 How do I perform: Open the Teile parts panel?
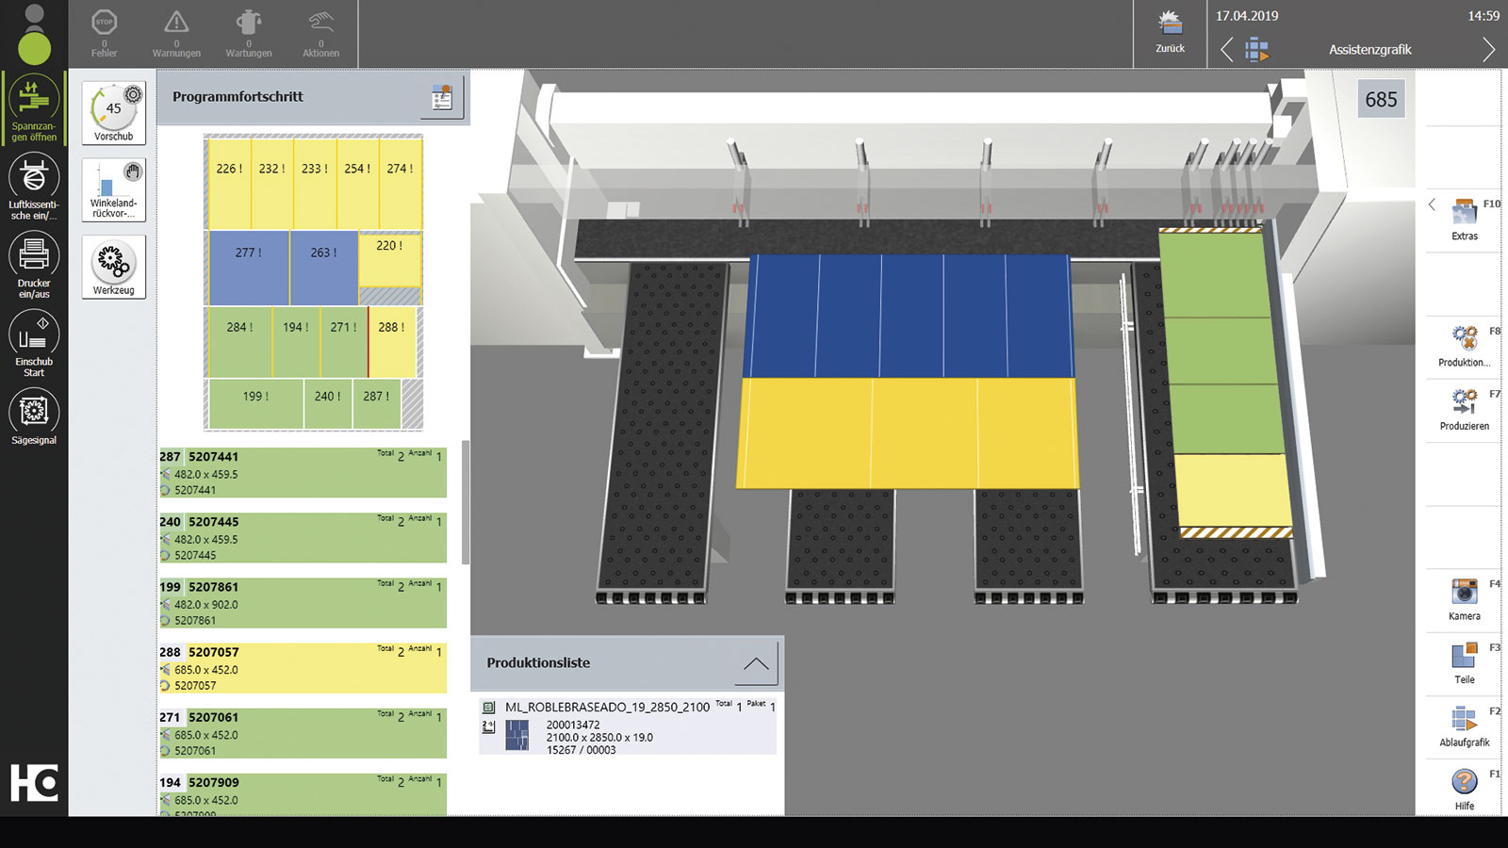1464,658
